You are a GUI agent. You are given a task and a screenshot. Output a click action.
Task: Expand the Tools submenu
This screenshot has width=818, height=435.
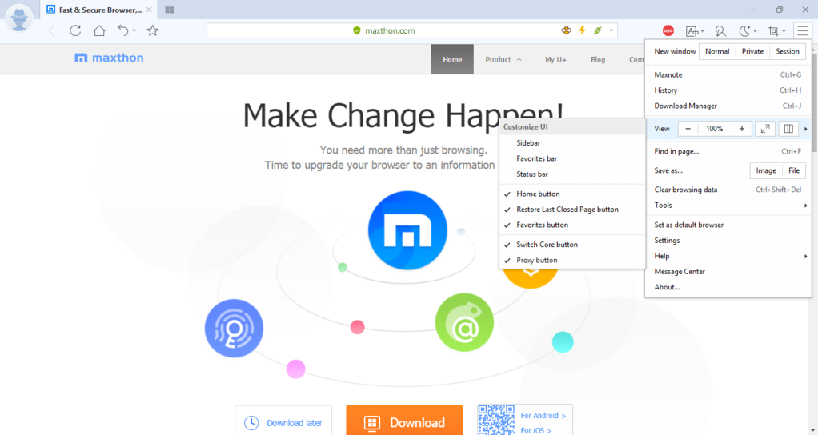tap(728, 206)
